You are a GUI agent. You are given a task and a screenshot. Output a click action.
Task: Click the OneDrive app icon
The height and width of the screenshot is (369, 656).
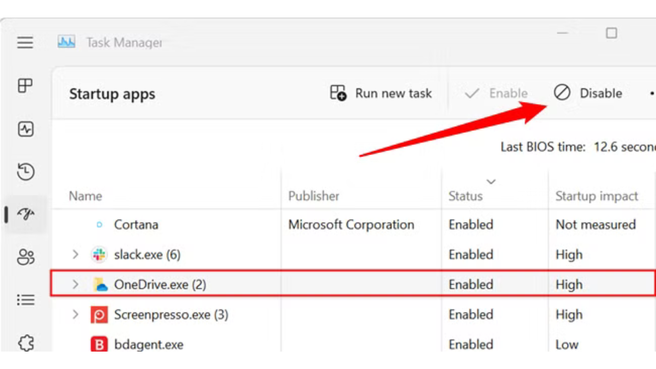coord(100,284)
